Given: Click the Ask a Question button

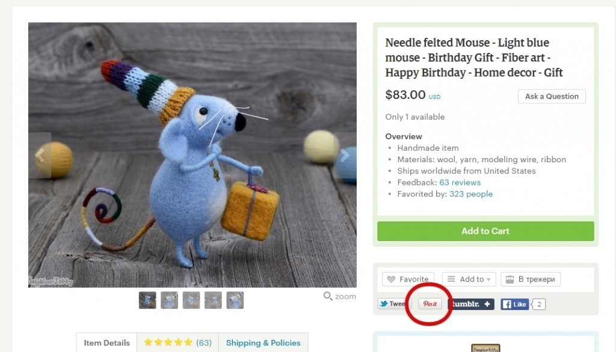Looking at the screenshot, I should (552, 96).
